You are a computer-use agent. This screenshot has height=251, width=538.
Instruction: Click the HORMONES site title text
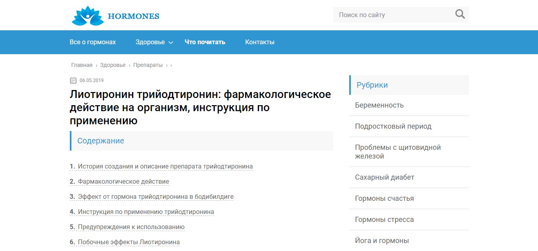134,16
